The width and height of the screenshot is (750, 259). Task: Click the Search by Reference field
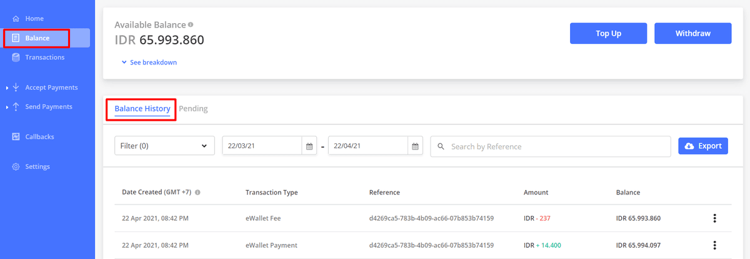(550, 146)
